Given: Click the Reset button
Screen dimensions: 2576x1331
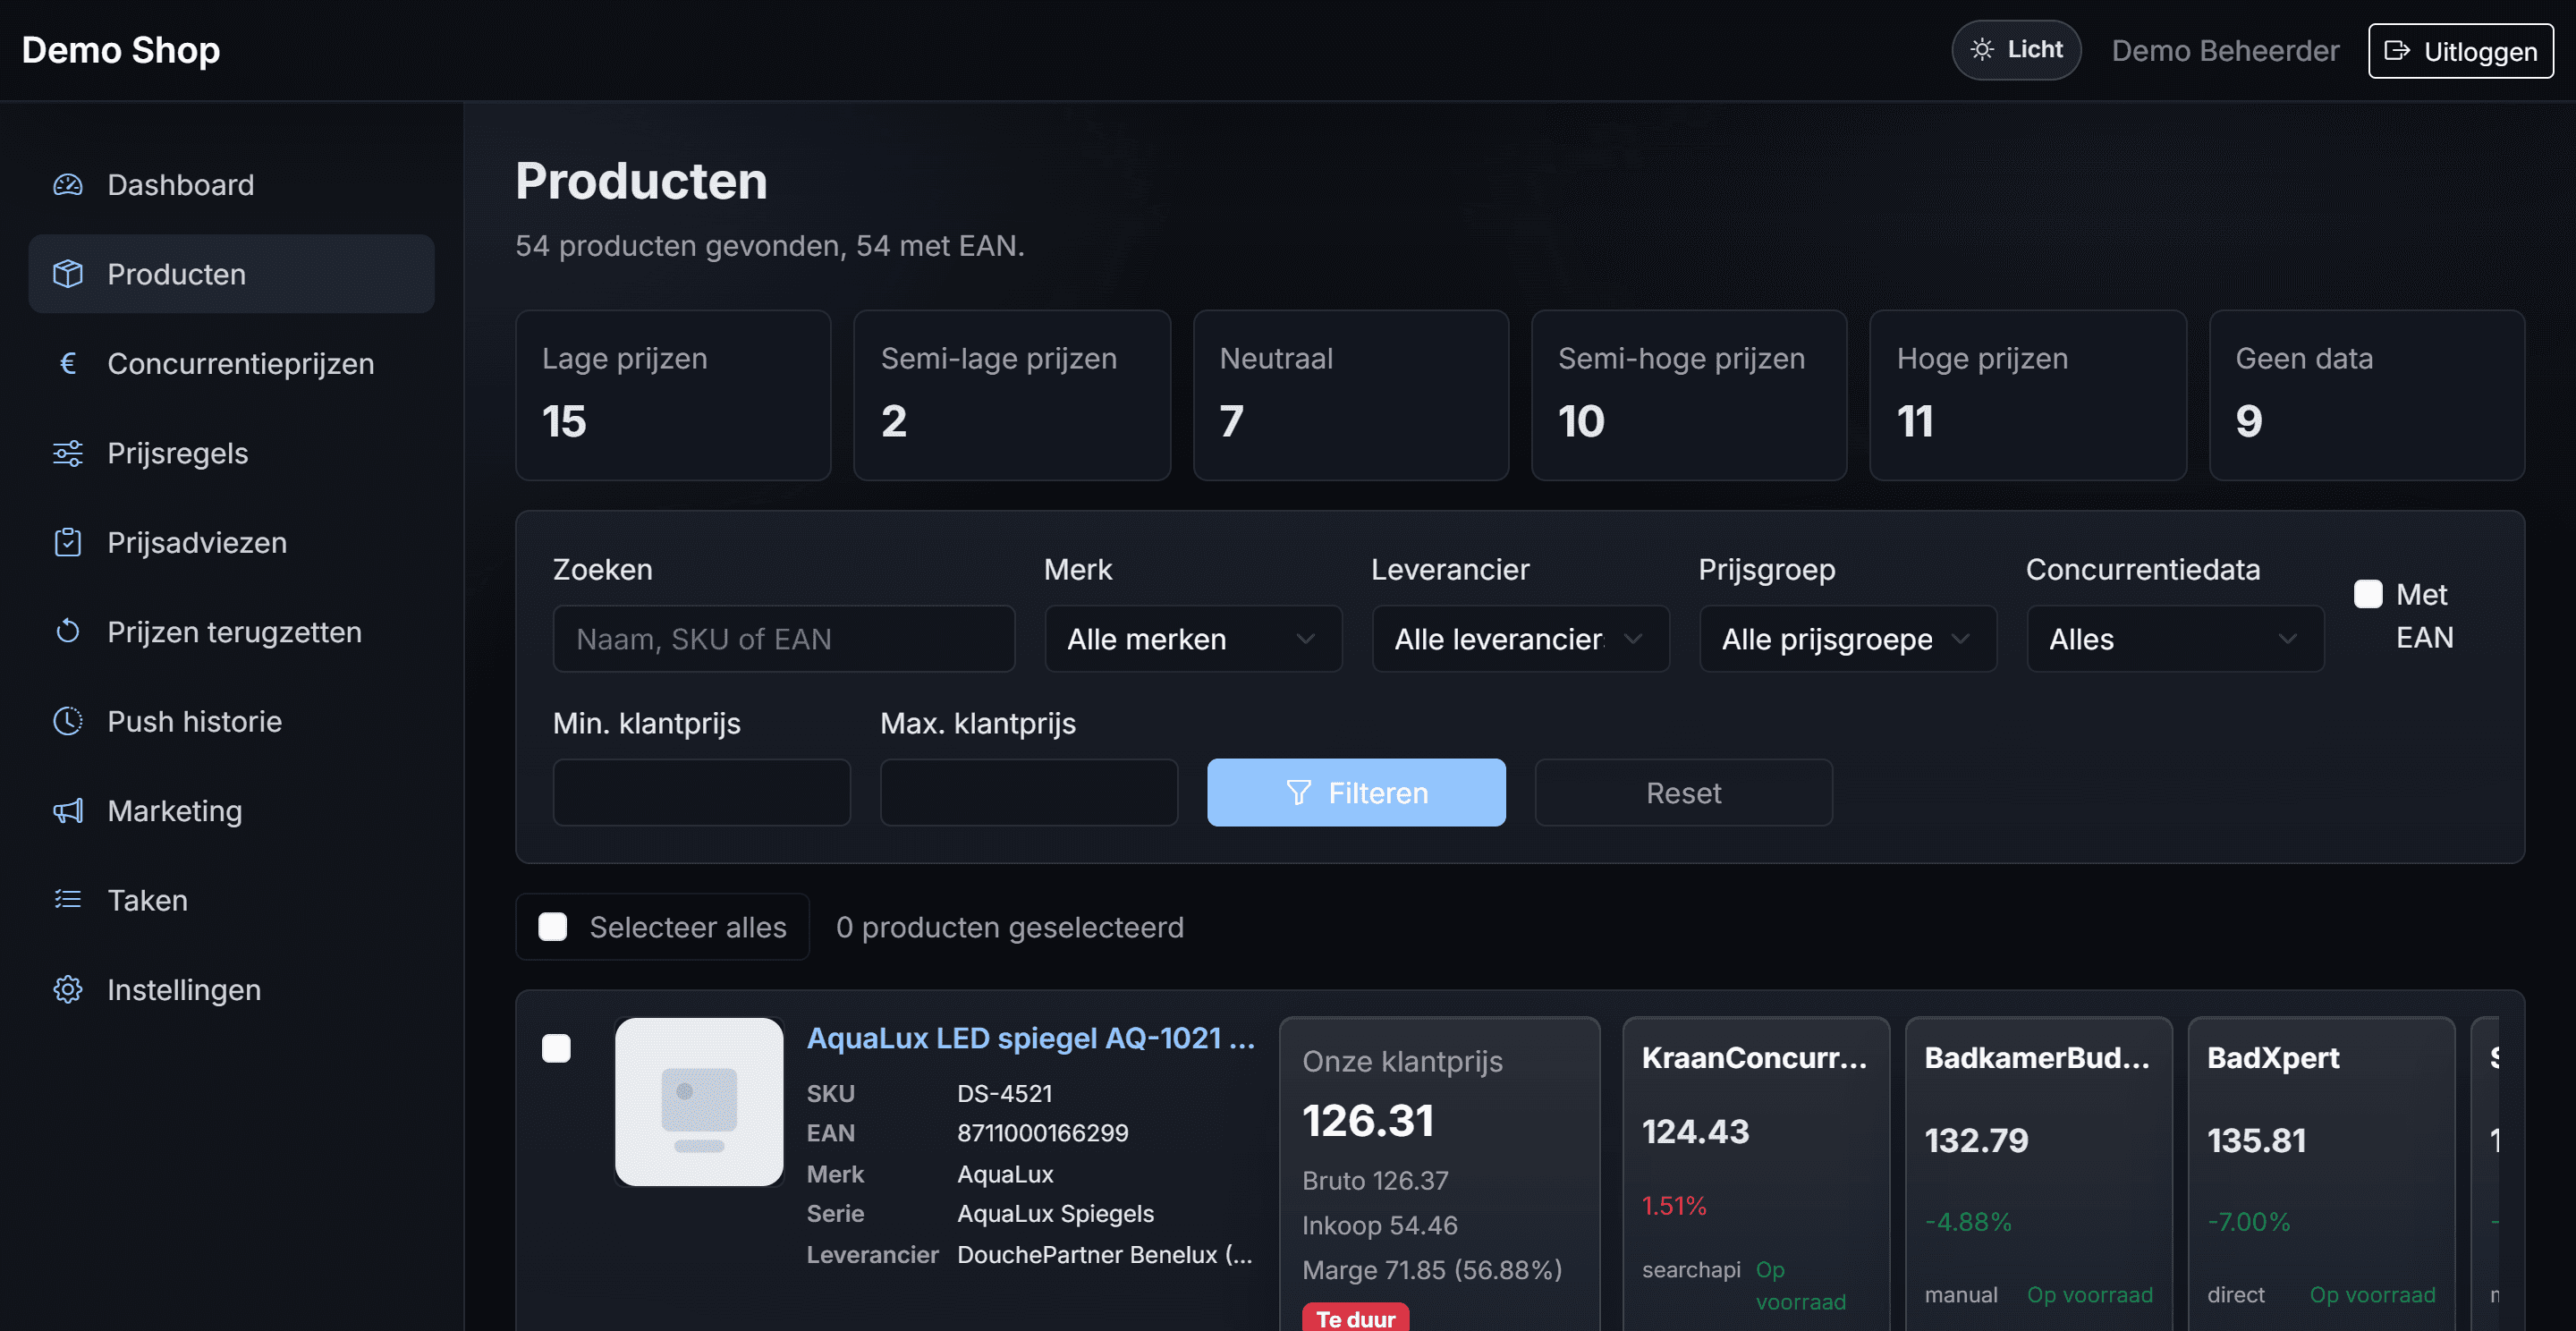Looking at the screenshot, I should click(x=1683, y=793).
